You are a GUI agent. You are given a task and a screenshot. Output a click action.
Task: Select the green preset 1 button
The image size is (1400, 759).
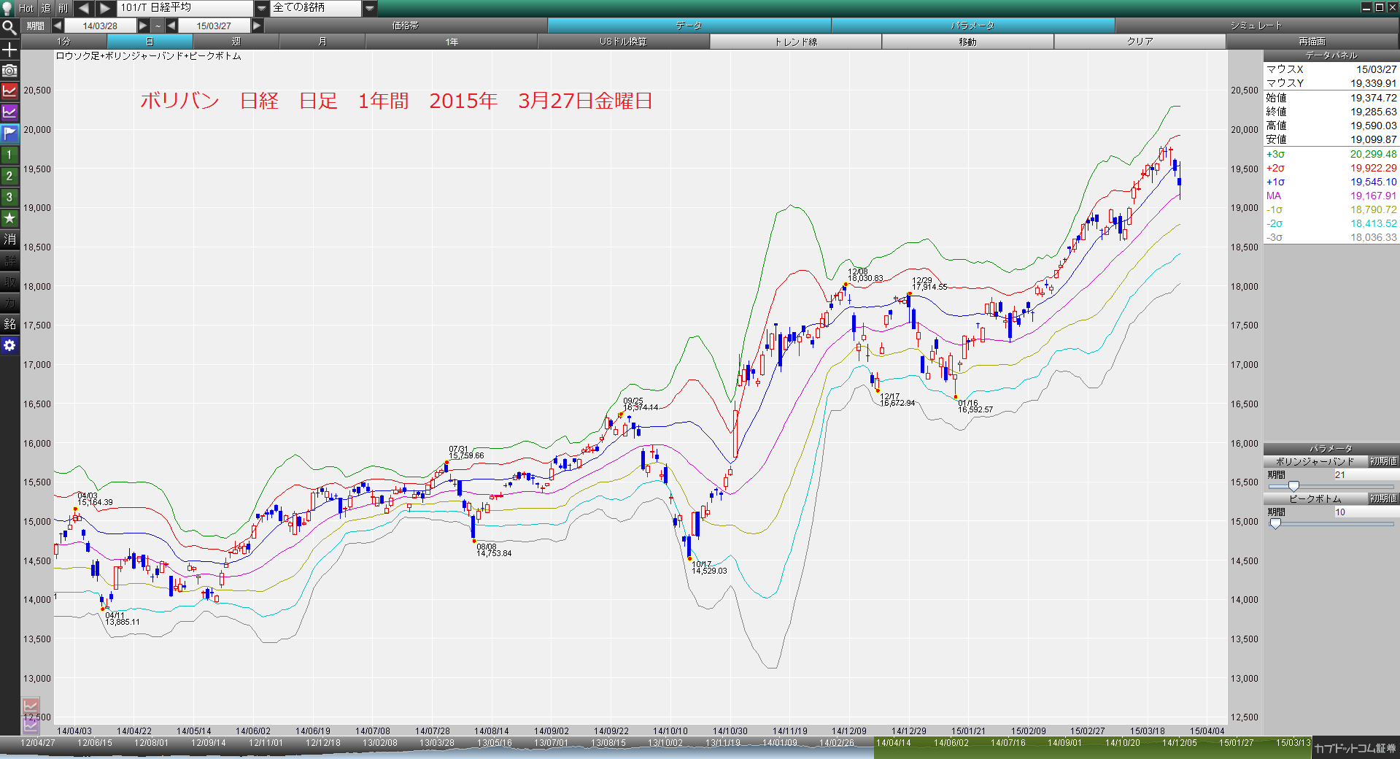point(9,155)
